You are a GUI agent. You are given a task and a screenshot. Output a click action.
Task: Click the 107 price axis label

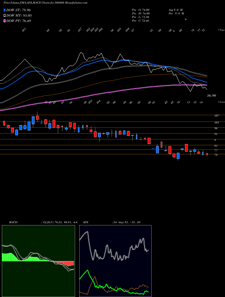click(x=217, y=116)
